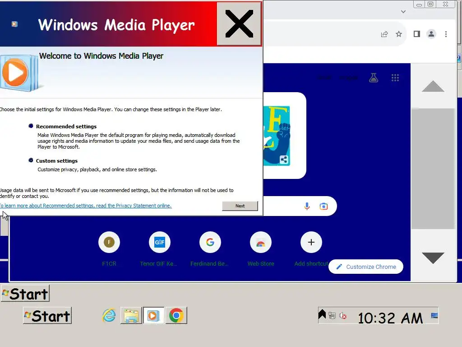The image size is (462, 347).
Task: Open the Ferdinand Be... Google shortcut
Action: [210, 242]
